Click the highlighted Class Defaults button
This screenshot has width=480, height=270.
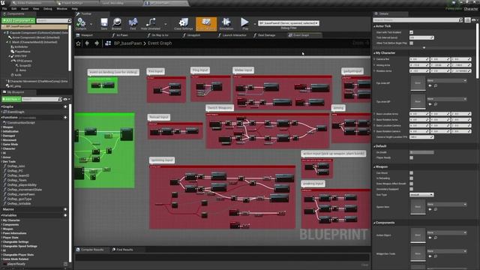point(206,24)
